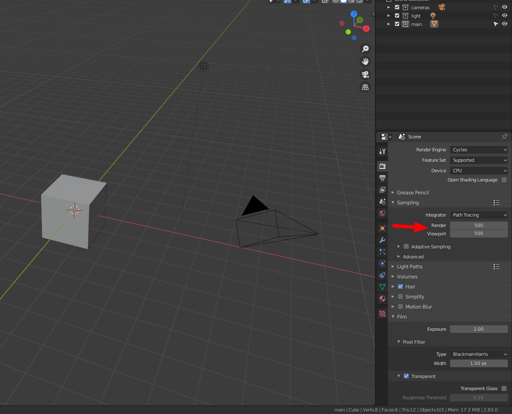Open the Material properties tab
Screen dimensions: 512x414
[x=382, y=299]
